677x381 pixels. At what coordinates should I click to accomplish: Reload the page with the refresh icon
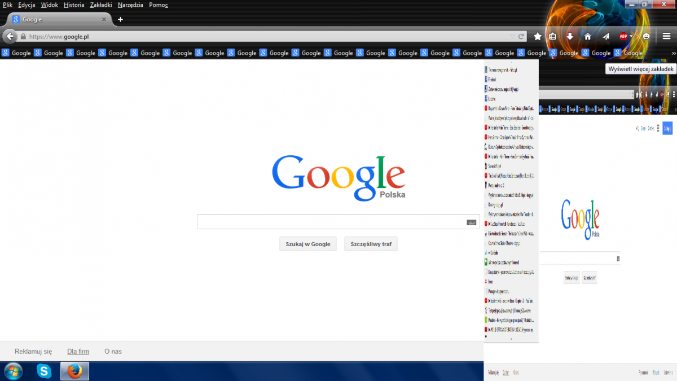tap(522, 36)
